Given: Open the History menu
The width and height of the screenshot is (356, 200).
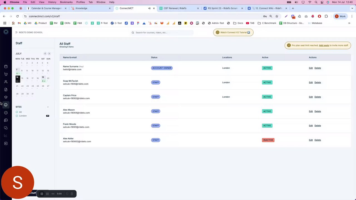Looking at the screenshot, I should point(52,2).
